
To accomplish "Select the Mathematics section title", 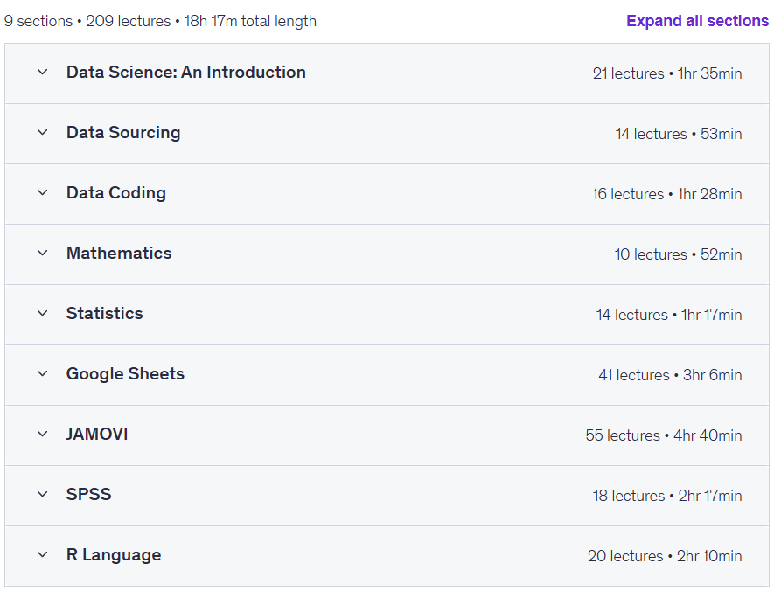I will 119,253.
